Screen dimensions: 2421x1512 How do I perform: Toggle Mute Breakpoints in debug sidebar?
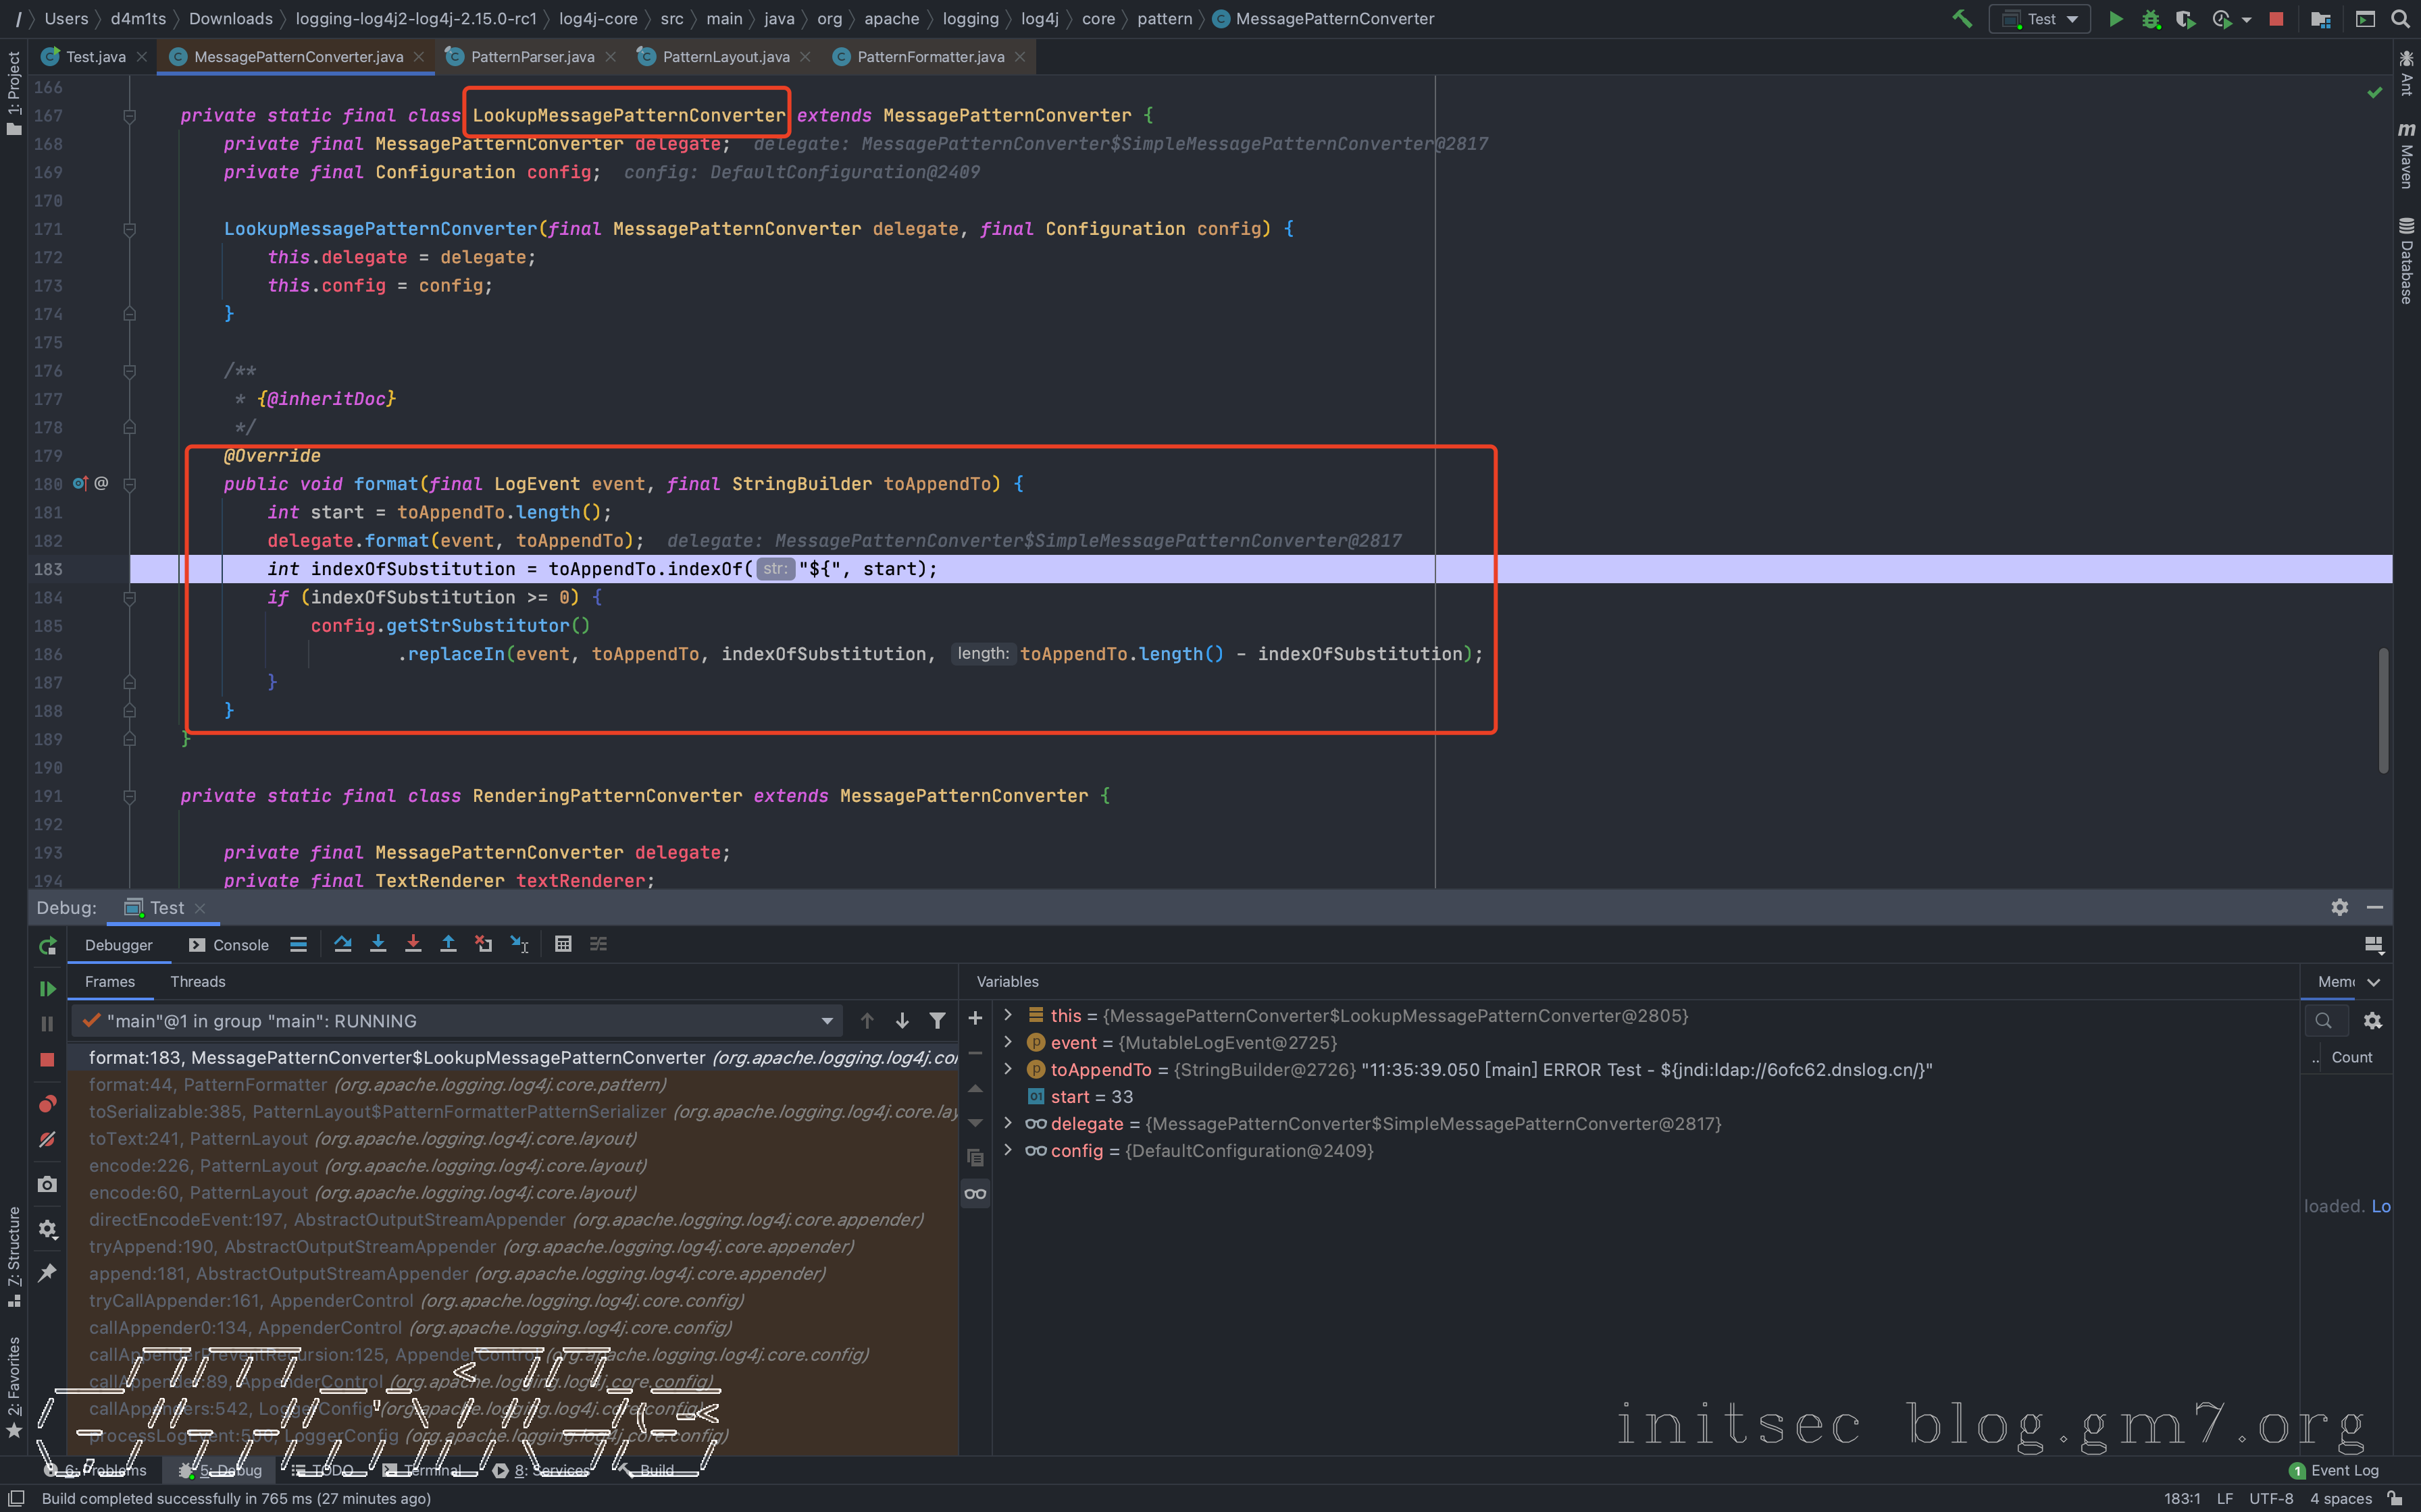[x=47, y=1139]
